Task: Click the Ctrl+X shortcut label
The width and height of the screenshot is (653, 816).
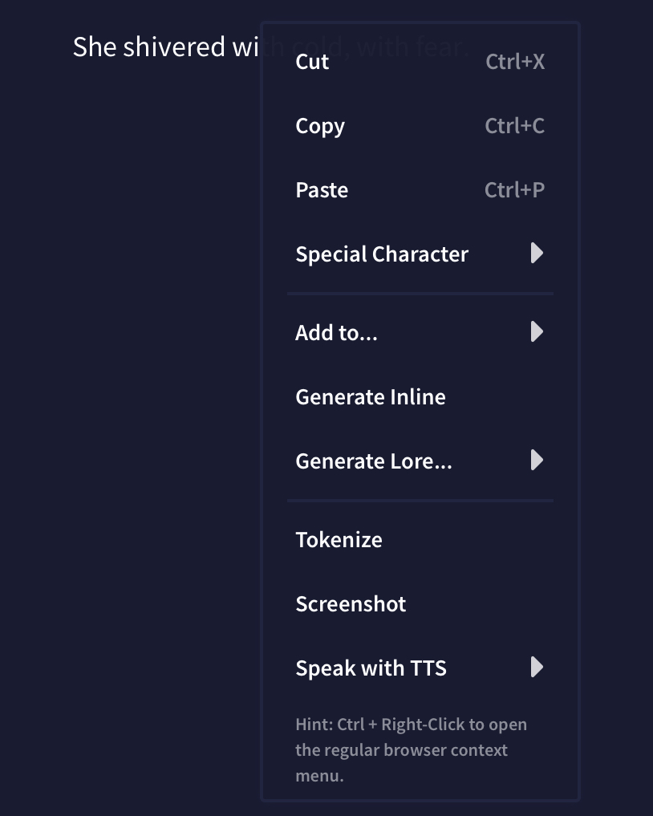Action: (x=515, y=62)
